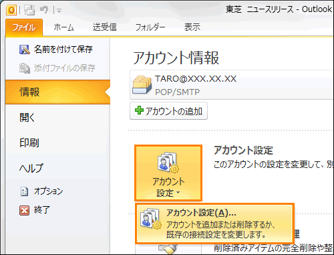Click the Outlook application icon in title bar
334x255 pixels.
click(x=11, y=10)
